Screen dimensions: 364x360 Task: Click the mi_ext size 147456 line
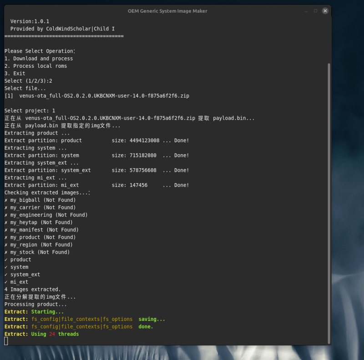[97, 185]
